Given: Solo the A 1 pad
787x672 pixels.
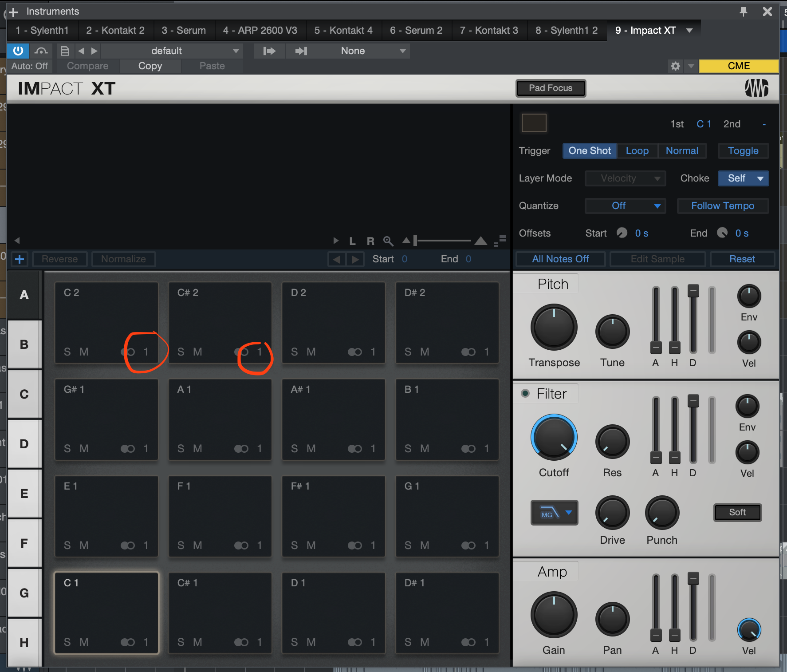Looking at the screenshot, I should click(x=181, y=449).
